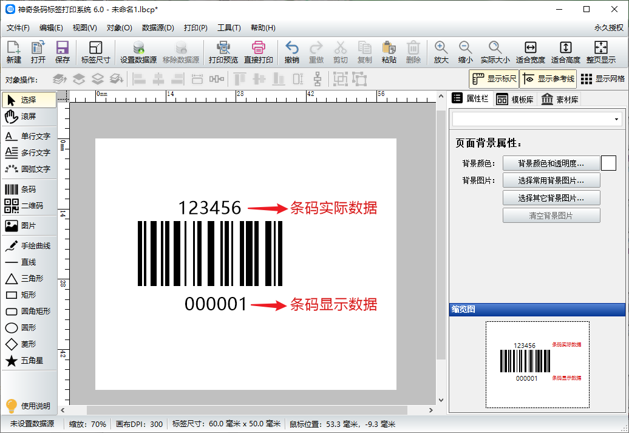The width and height of the screenshot is (629, 433).
Task: Click 背景颜色和透明度... button
Action: [x=551, y=163]
